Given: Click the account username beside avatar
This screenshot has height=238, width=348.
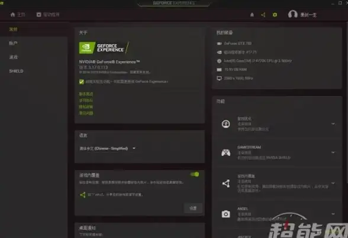Looking at the screenshot, I should pos(308,15).
